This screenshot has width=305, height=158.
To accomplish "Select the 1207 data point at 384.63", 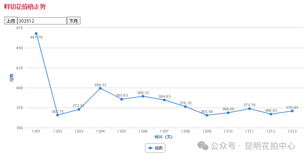I will point(164,100).
